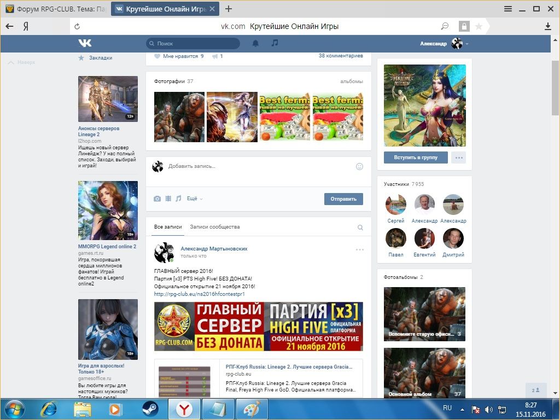Screen dimensions: 560x420
Task: Open Вспомните старую офисн album
Action: pyautogui.click(x=424, y=314)
